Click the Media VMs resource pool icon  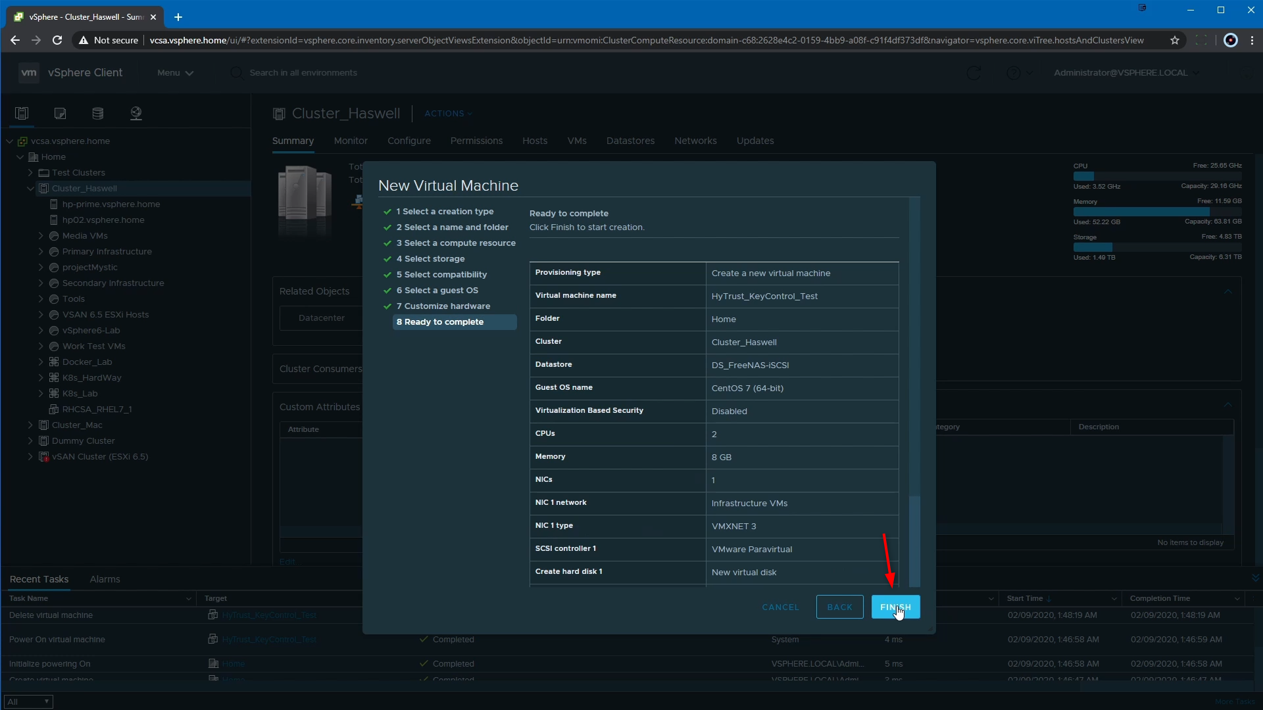55,235
